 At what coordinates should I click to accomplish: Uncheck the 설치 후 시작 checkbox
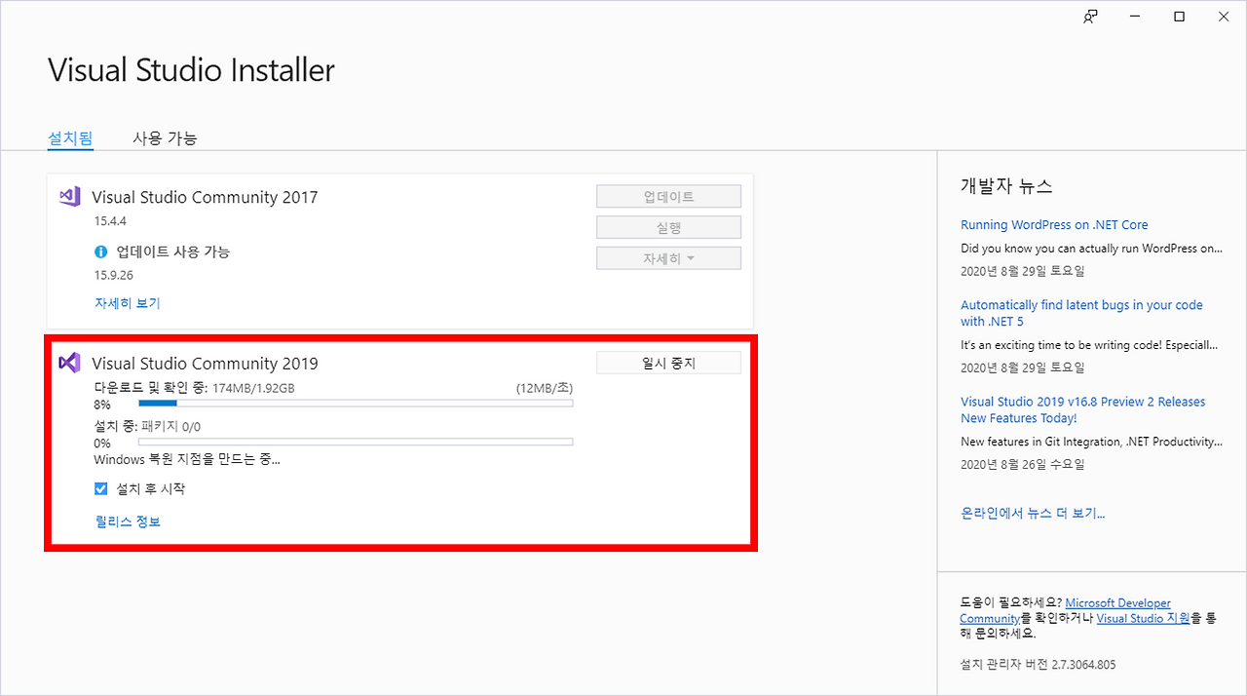[101, 489]
